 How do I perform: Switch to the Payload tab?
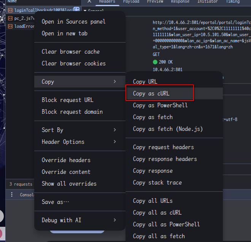131,2
